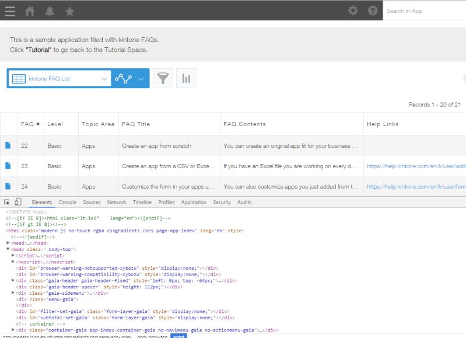Click the script breadcrumb item
This screenshot has height=338, width=466.
pyautogui.click(x=178, y=336)
